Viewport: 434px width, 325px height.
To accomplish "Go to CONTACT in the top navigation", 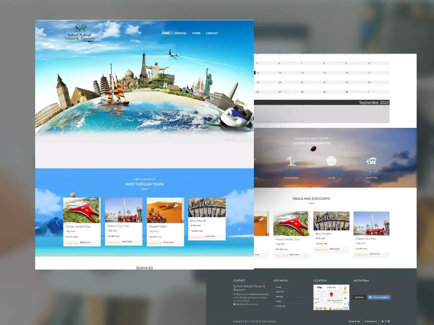I will coord(212,33).
